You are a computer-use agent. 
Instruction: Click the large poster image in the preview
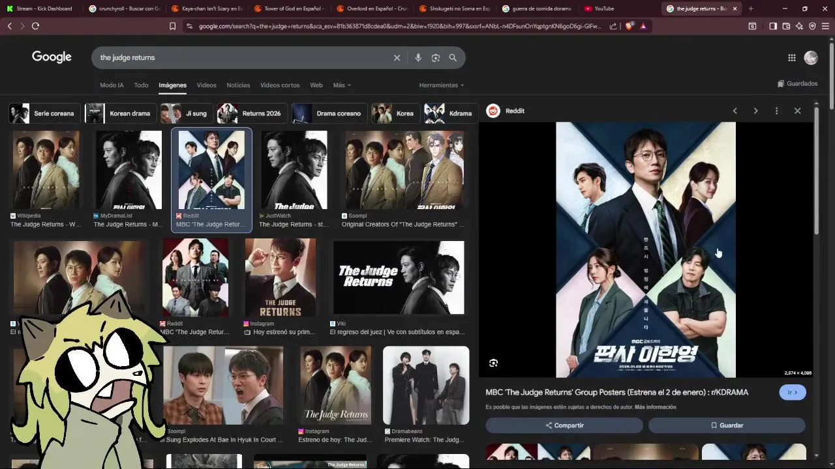[x=646, y=249]
